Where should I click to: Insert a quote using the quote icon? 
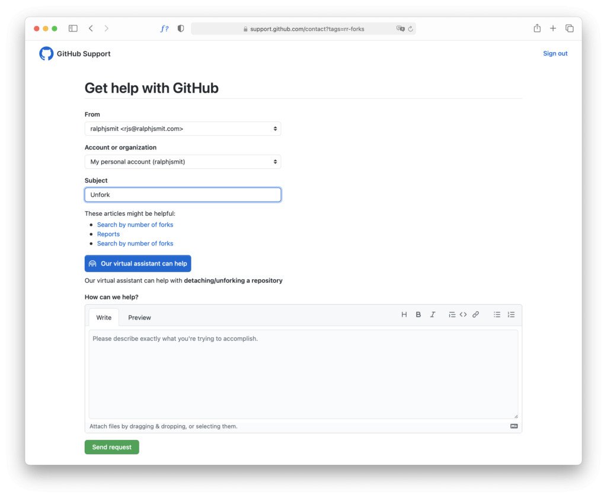[x=452, y=314]
